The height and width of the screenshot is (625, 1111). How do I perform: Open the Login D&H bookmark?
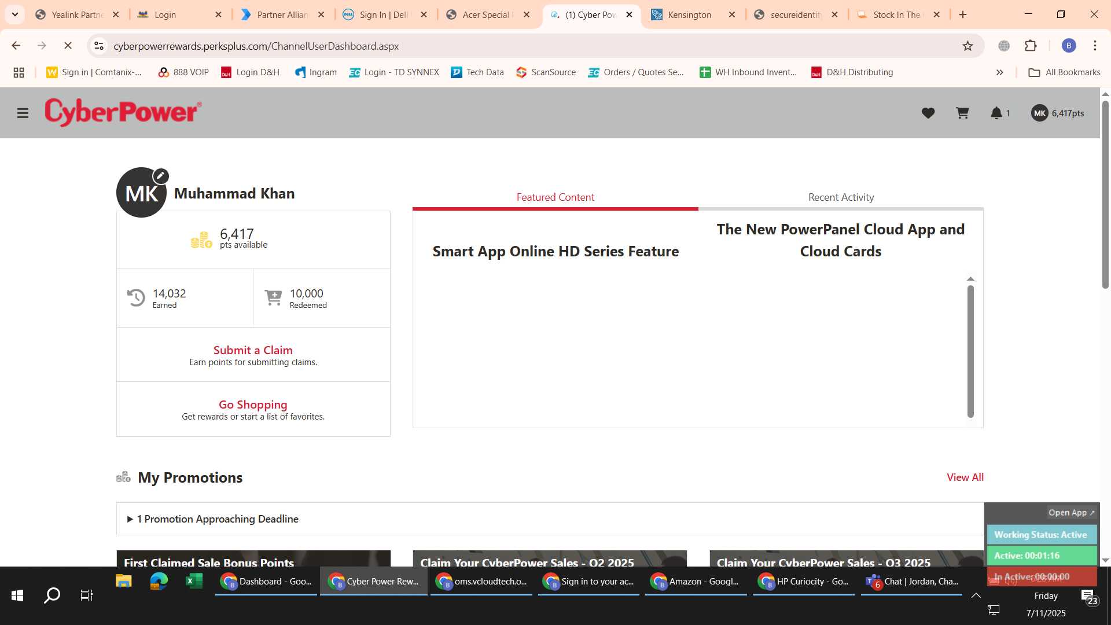click(251, 72)
